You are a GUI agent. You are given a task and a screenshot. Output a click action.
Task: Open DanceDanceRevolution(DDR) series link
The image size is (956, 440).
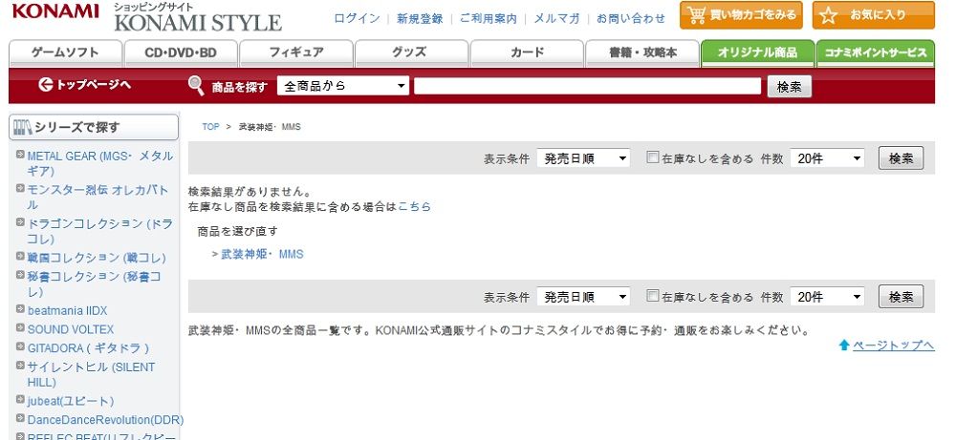pyautogui.click(x=105, y=421)
